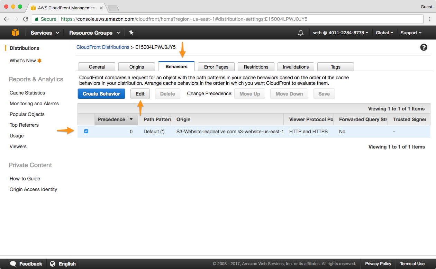Click the Edit behavior button
The image size is (436, 269).
(x=140, y=94)
